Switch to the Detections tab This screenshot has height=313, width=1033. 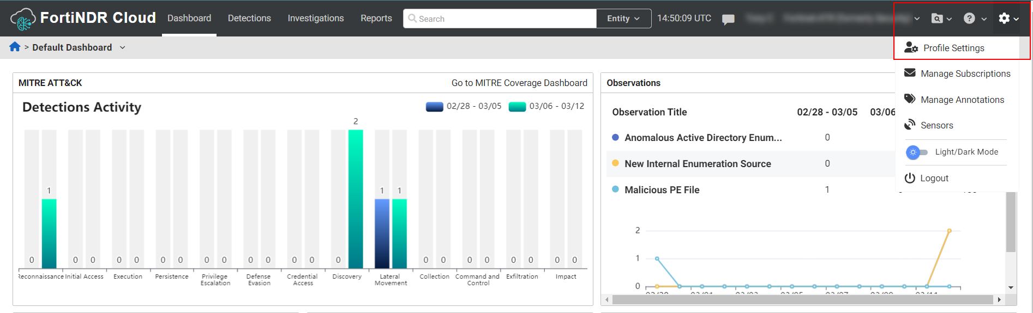click(x=249, y=19)
